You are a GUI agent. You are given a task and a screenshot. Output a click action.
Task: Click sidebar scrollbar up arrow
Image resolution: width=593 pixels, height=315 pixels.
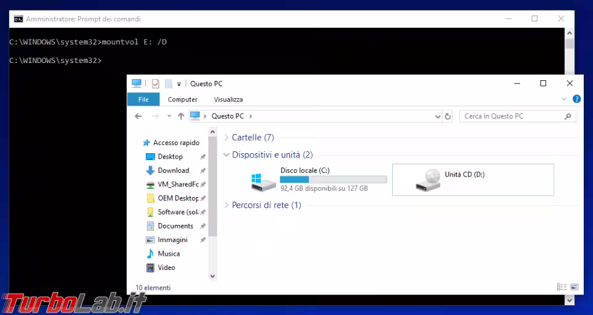(212, 132)
